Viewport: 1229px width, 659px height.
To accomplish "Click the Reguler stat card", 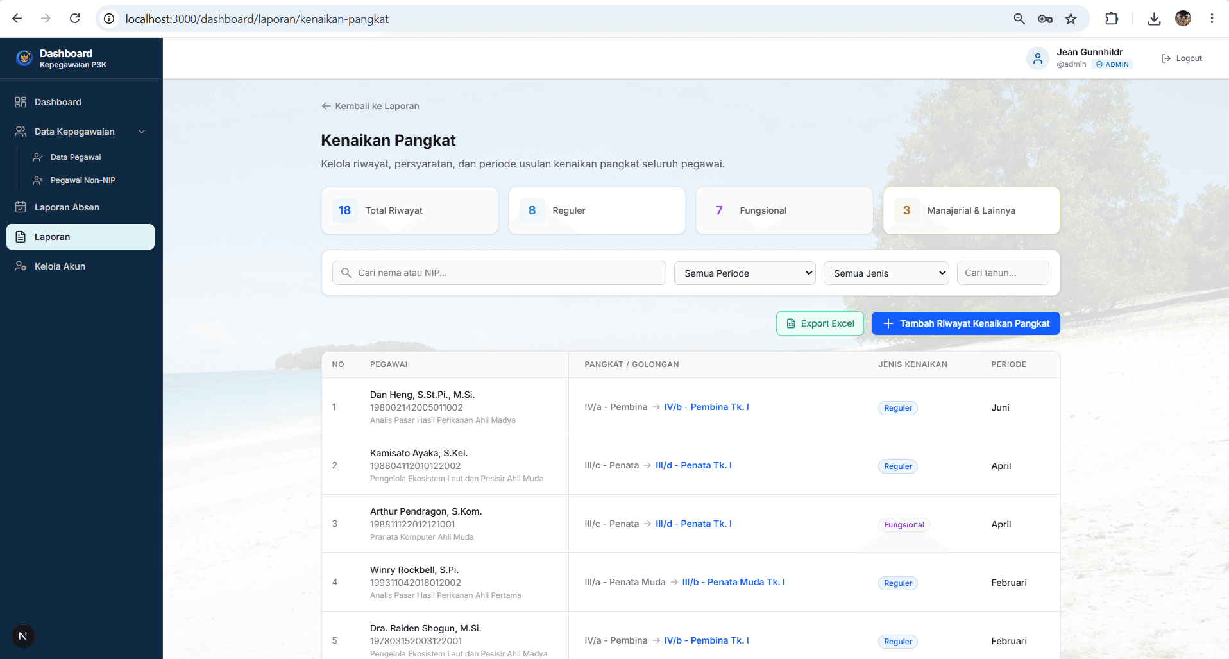I will pyautogui.click(x=597, y=210).
